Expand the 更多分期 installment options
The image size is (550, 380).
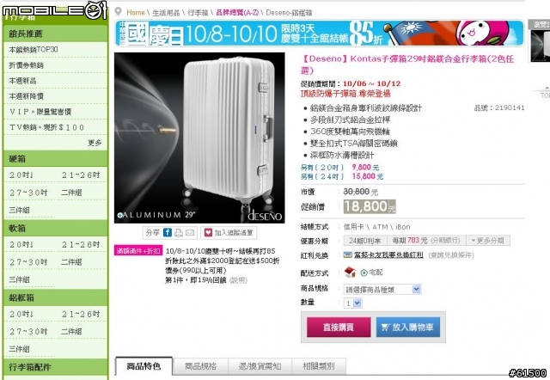[488, 241]
